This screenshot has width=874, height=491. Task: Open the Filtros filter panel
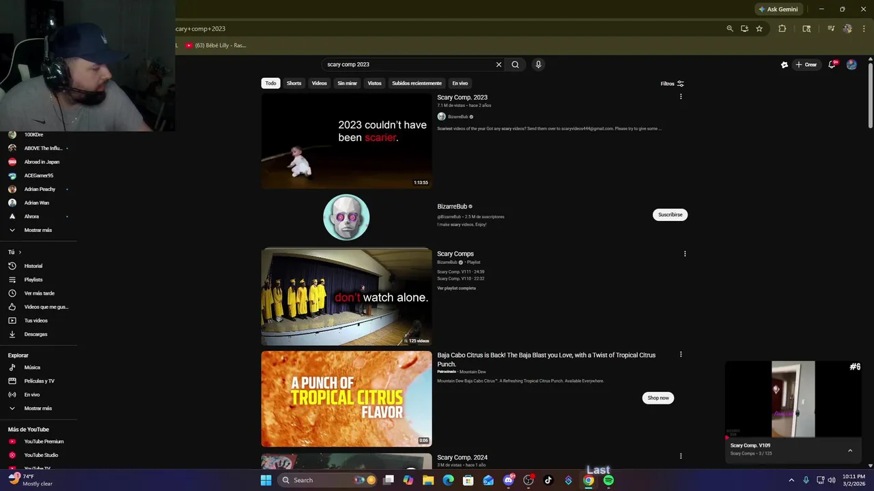tap(672, 83)
